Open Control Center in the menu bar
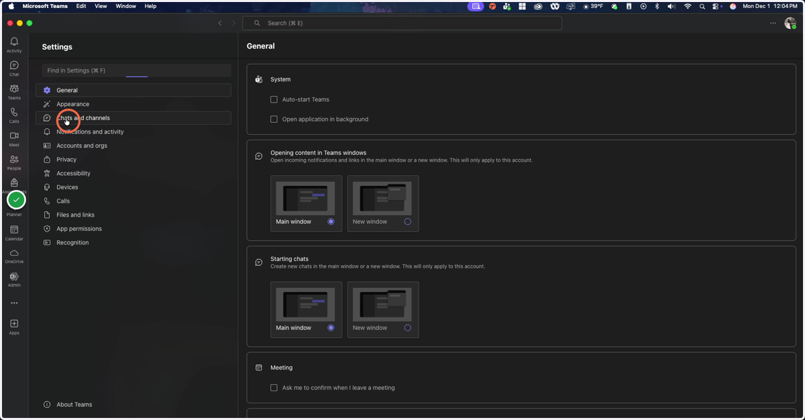Viewport: 805px width, 420px height. click(717, 6)
